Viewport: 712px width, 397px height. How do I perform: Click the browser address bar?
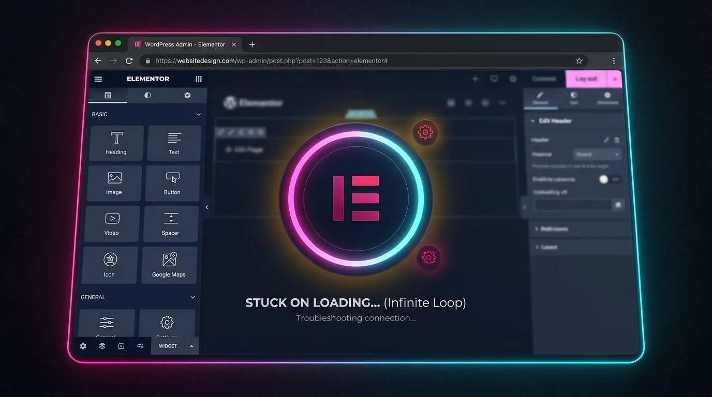(x=364, y=61)
